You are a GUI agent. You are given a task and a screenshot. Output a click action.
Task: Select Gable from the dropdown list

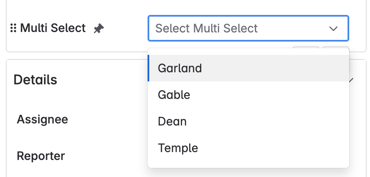click(x=174, y=95)
